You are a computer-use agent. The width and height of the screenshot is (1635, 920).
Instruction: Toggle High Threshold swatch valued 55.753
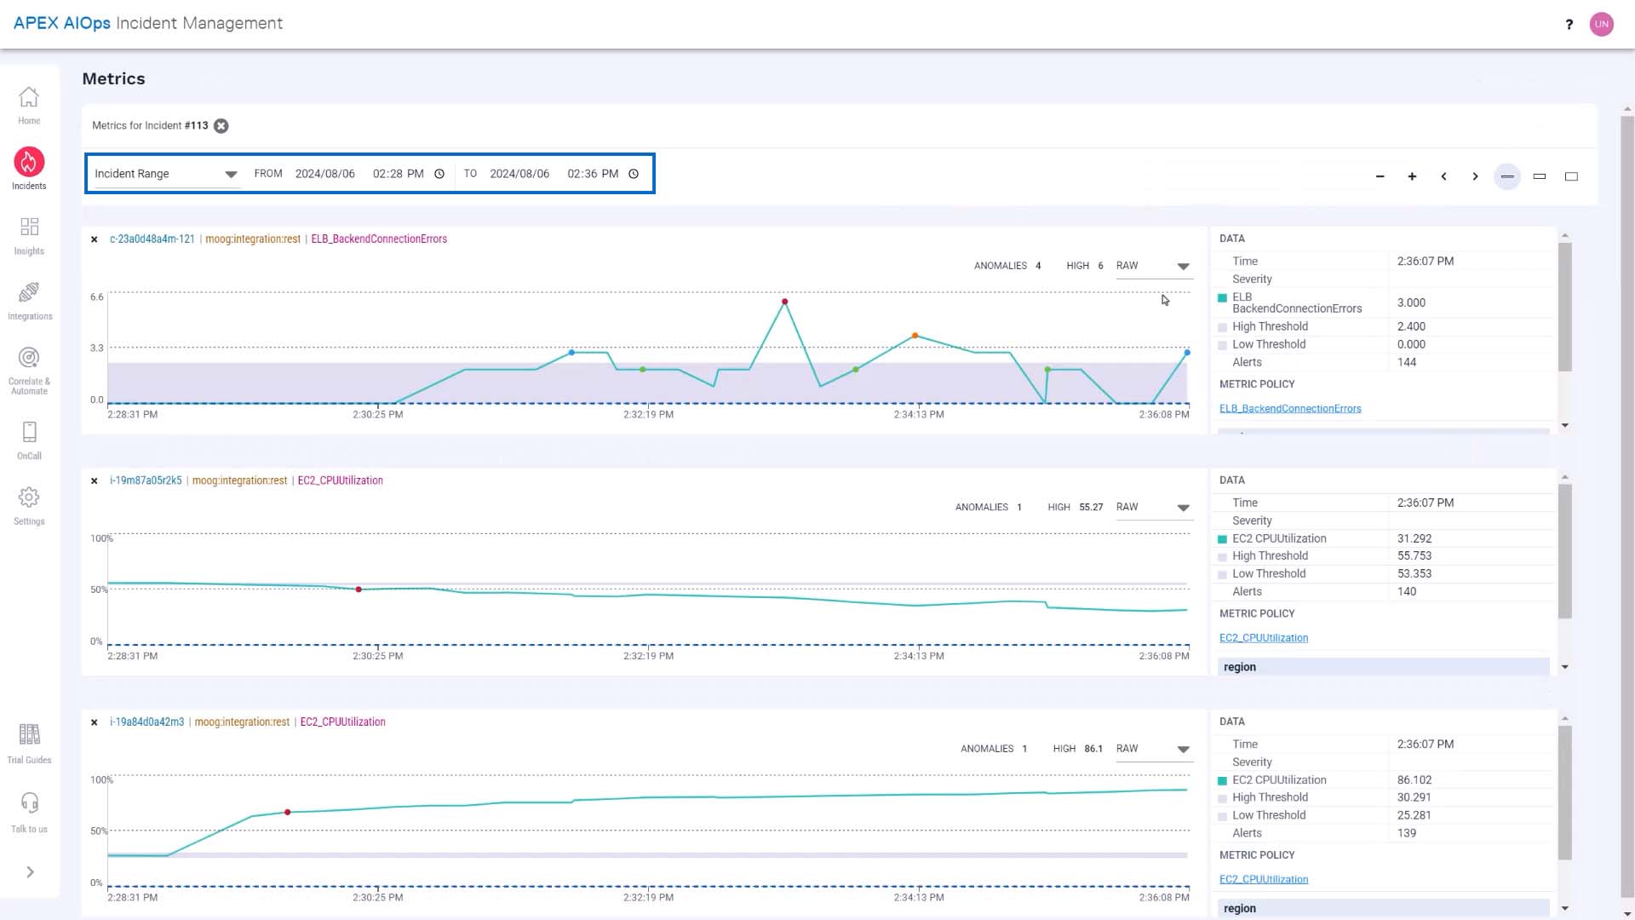(1223, 556)
